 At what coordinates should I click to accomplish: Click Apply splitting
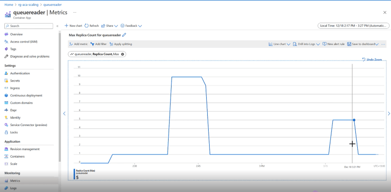click(121, 44)
